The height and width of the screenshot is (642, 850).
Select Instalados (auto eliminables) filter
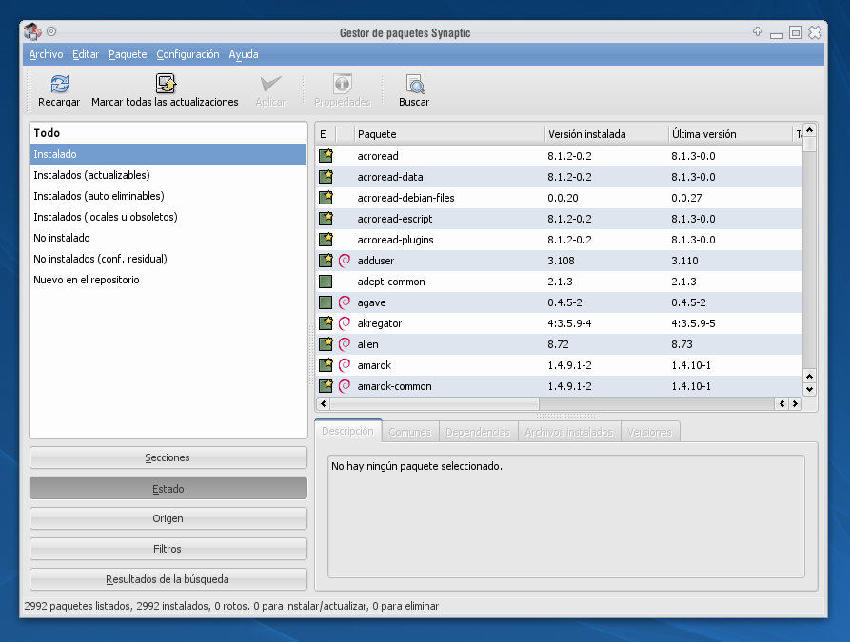[x=168, y=196]
